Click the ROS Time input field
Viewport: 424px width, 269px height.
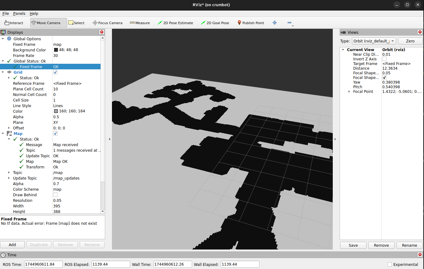(43, 264)
